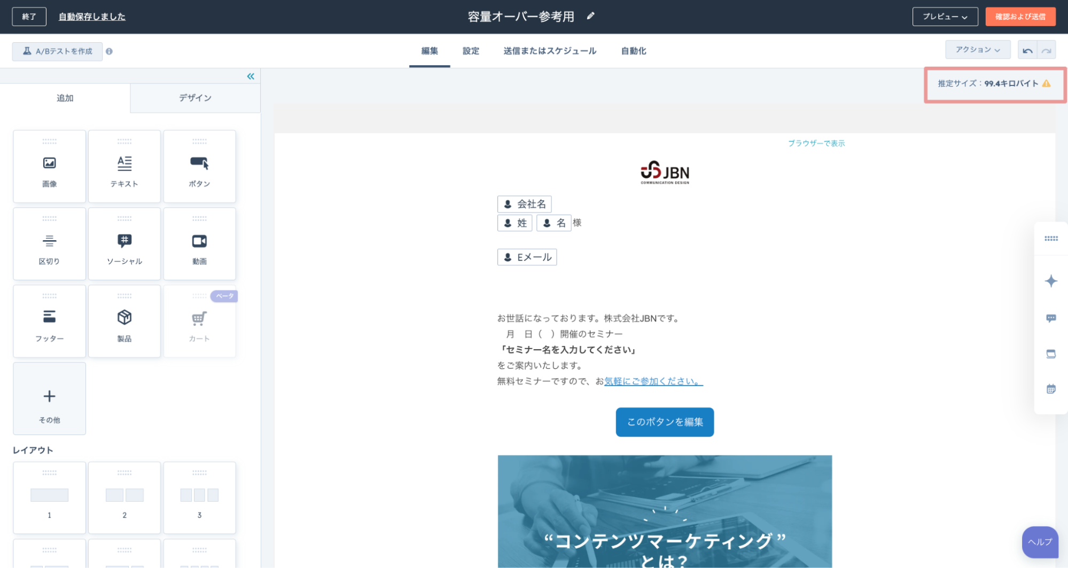
Task: Select the デザイン panel tab
Action: (x=196, y=98)
